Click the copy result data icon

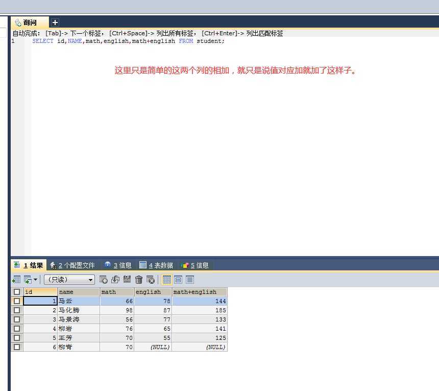[28, 280]
